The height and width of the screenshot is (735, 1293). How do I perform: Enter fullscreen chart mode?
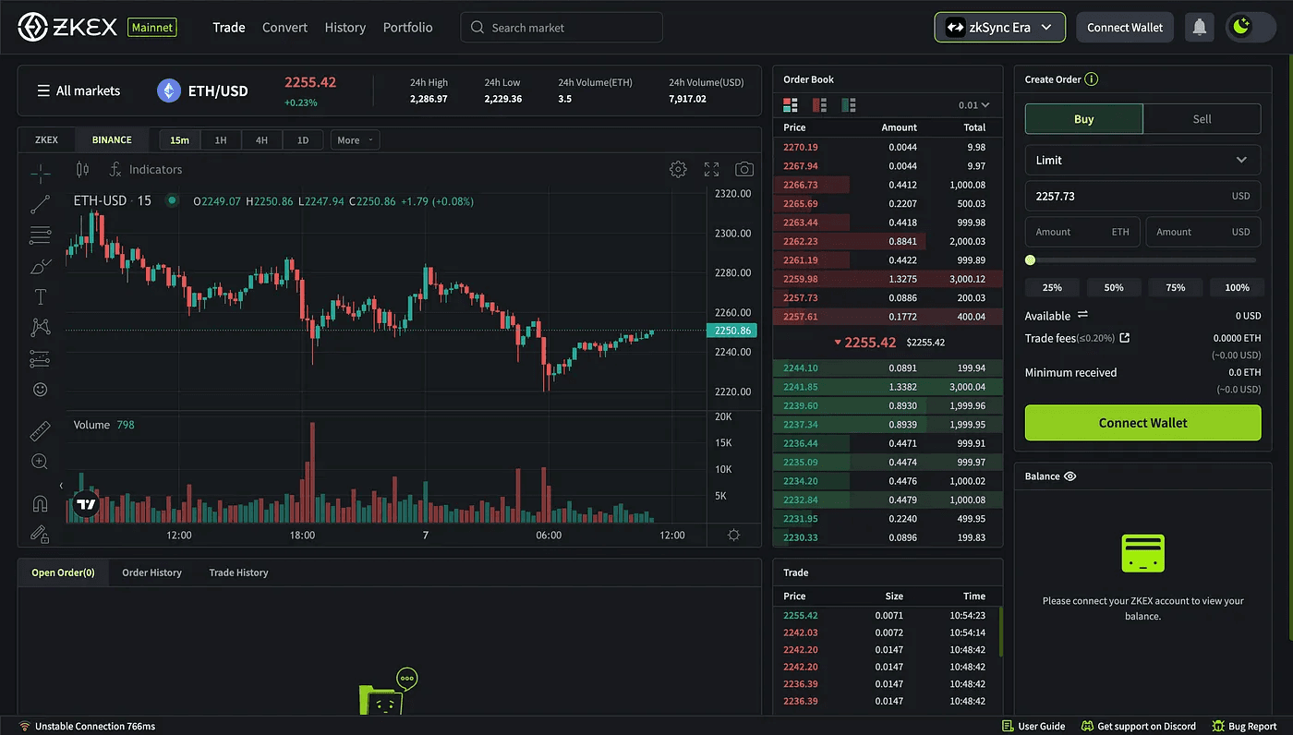coord(711,169)
